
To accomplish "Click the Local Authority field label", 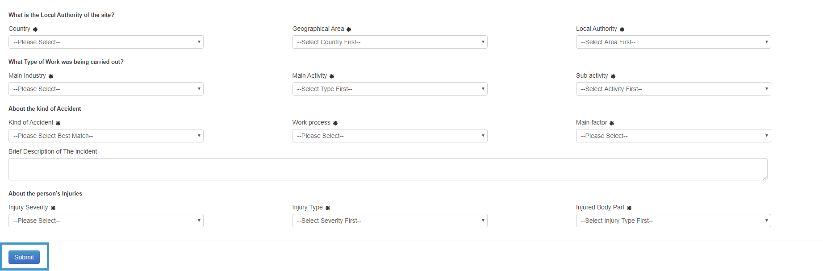I will [596, 29].
